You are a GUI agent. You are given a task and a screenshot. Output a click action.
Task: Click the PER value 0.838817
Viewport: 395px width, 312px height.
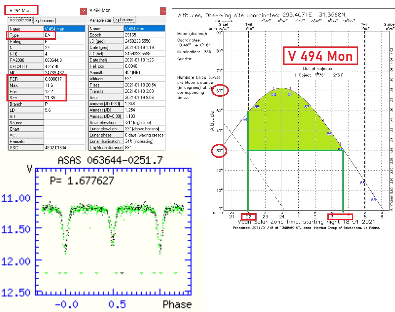click(x=53, y=79)
